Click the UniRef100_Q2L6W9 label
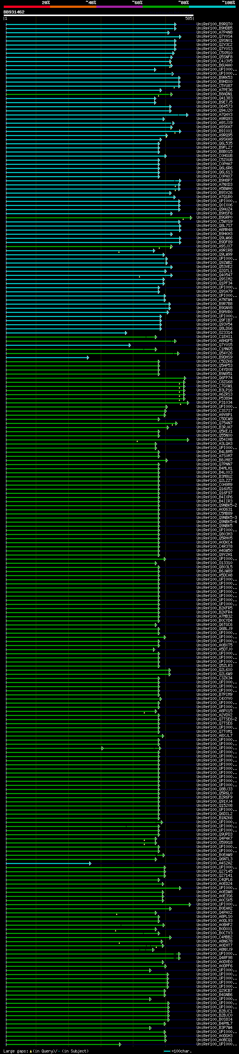Image resolution: width=239 pixels, height=1054 pixels. [x=214, y=674]
